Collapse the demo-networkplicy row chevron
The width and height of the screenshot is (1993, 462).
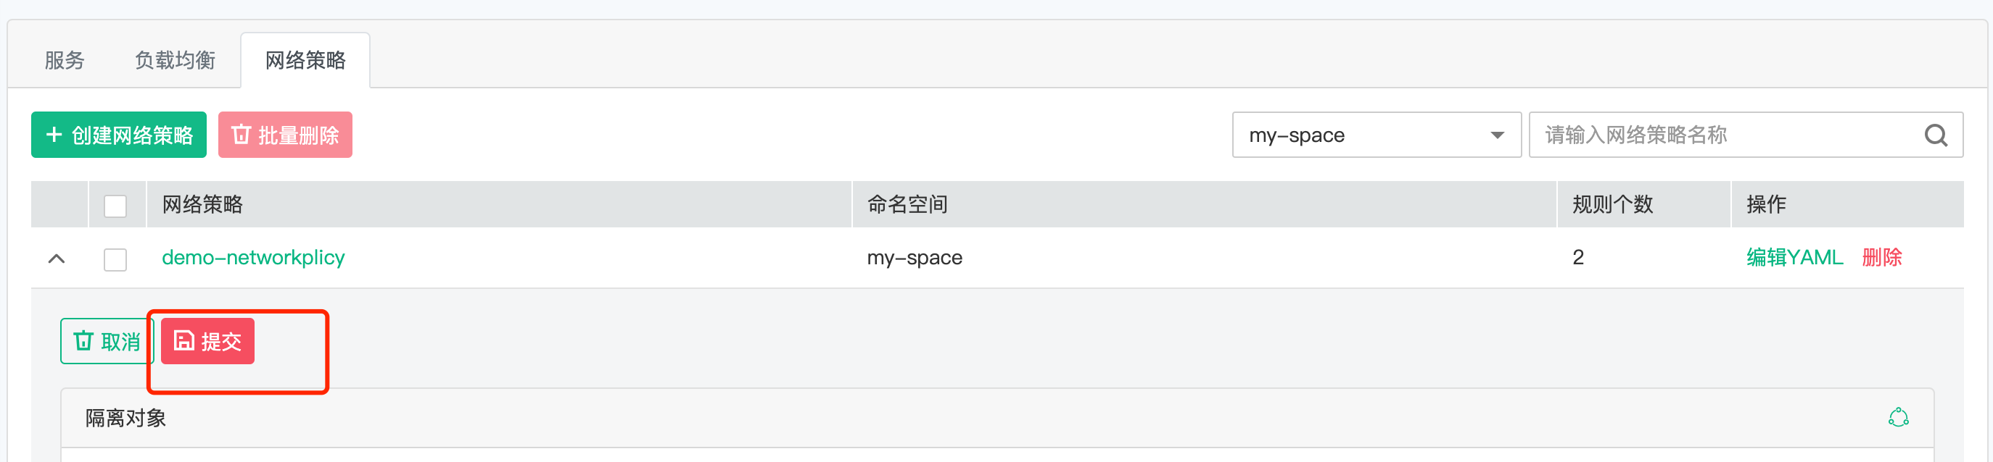(x=57, y=259)
